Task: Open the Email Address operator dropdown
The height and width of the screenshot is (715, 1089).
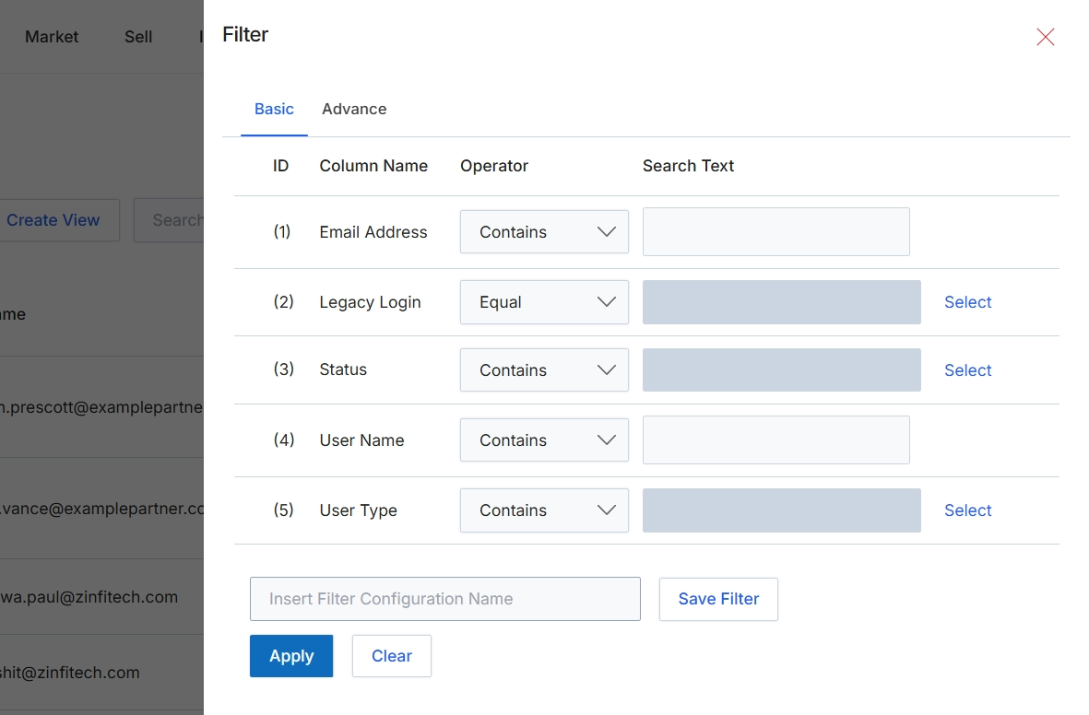Action: tap(544, 232)
